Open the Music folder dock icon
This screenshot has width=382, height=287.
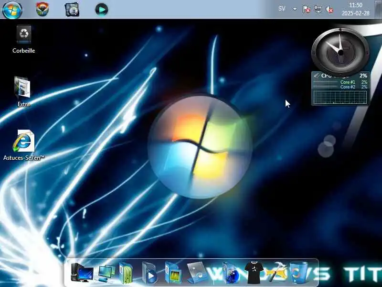(198, 273)
